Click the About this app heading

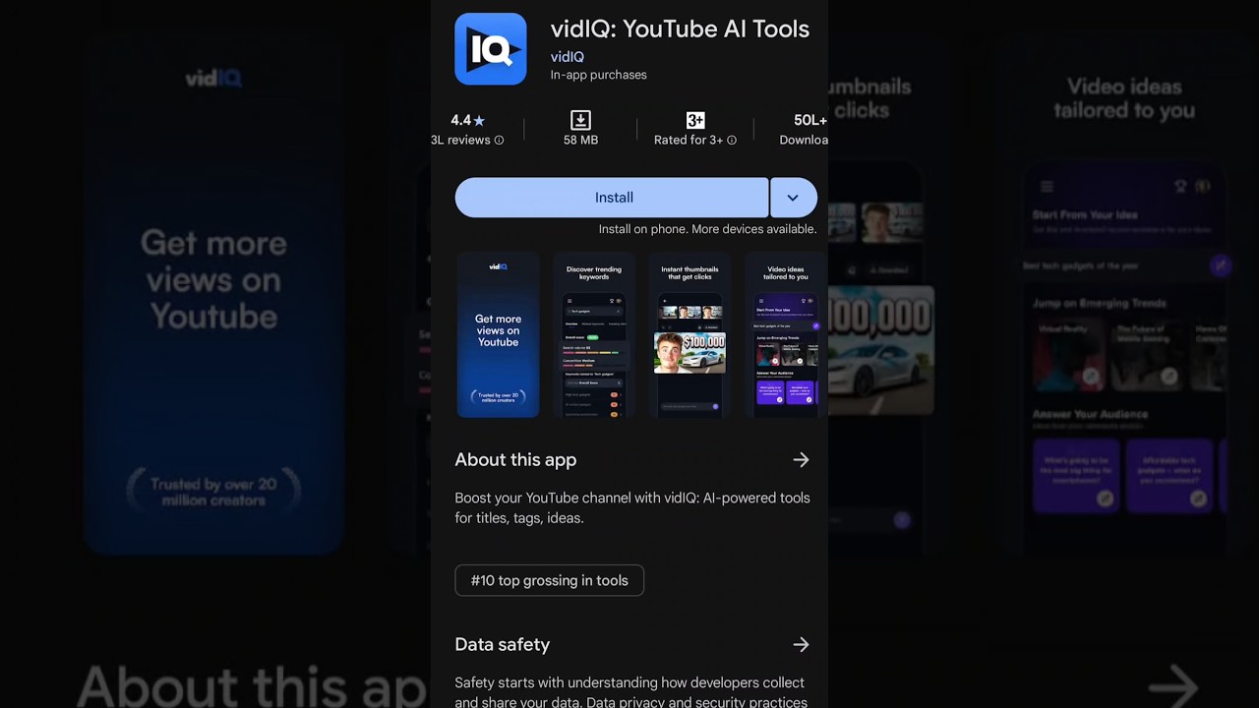point(515,460)
